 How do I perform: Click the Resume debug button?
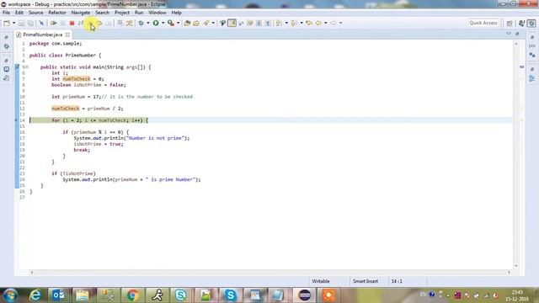pyautogui.click(x=54, y=23)
